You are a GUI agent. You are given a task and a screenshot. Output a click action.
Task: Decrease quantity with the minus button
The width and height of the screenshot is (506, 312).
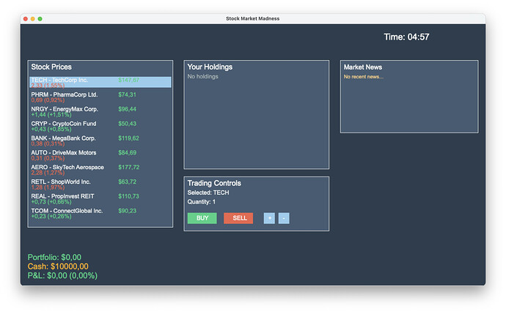click(284, 218)
